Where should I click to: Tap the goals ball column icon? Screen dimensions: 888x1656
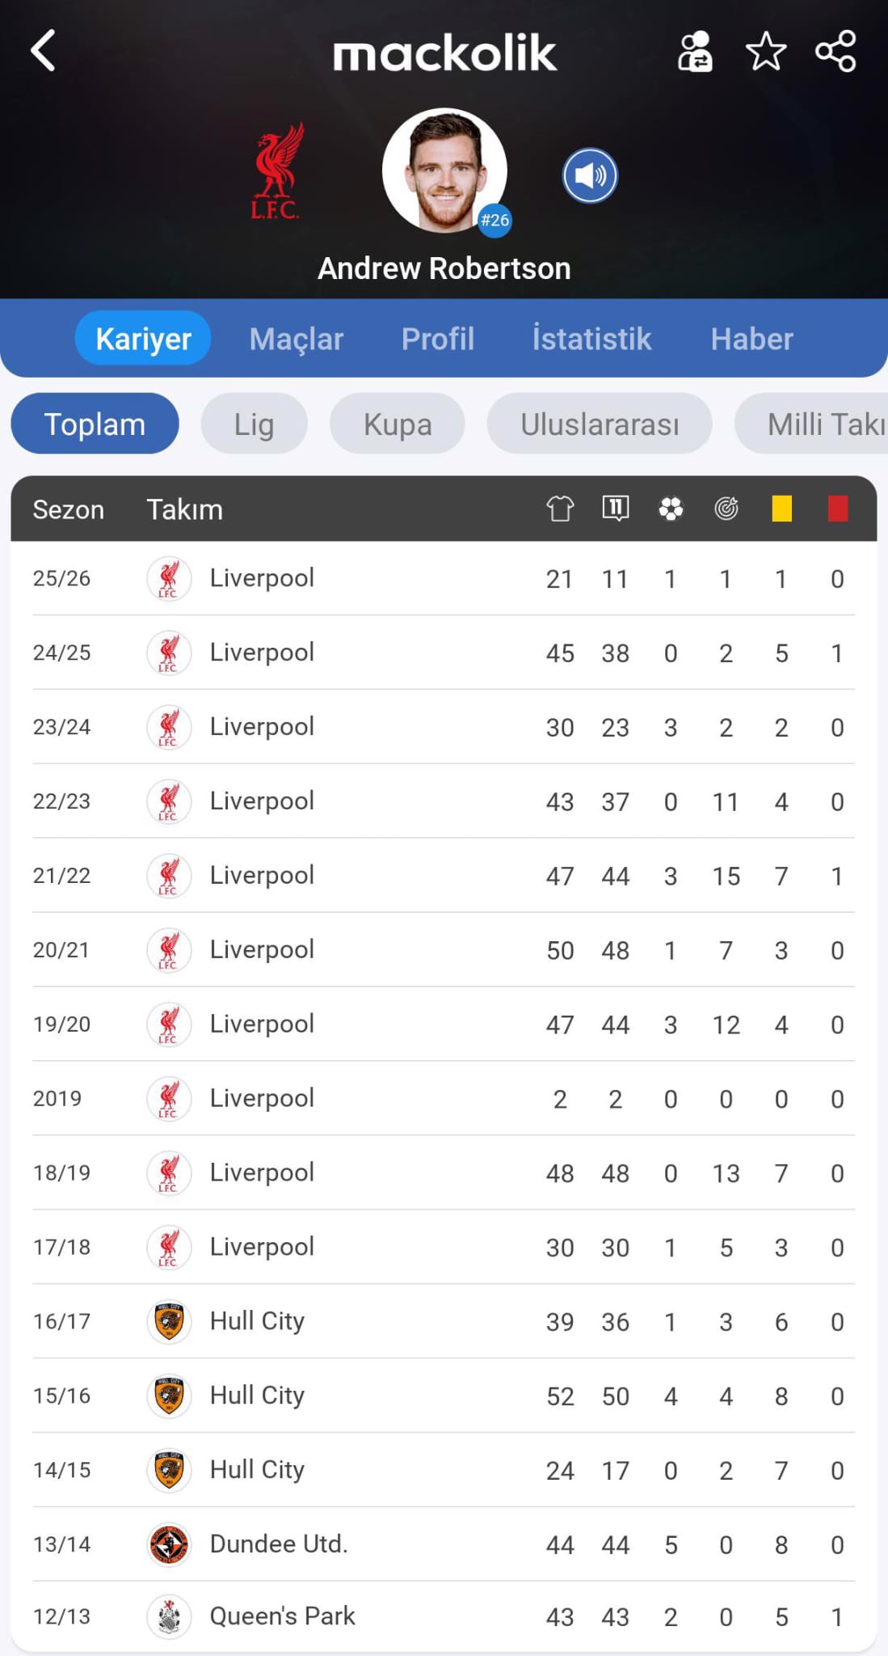[x=671, y=509]
